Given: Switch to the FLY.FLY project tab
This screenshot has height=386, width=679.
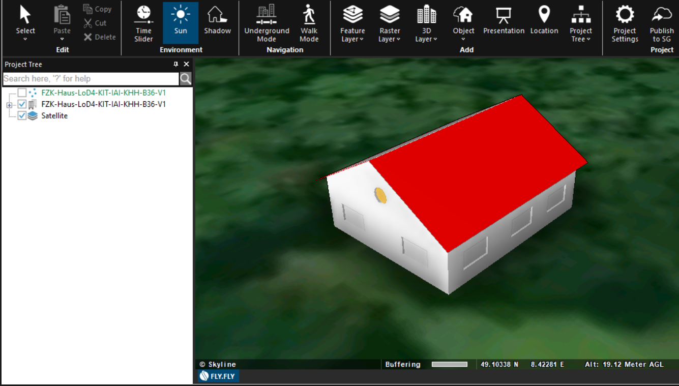Looking at the screenshot, I should (219, 376).
